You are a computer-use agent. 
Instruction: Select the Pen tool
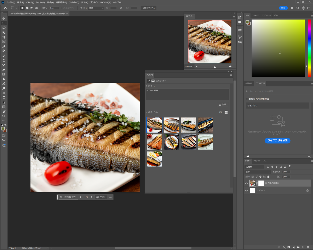click(x=4, y=93)
